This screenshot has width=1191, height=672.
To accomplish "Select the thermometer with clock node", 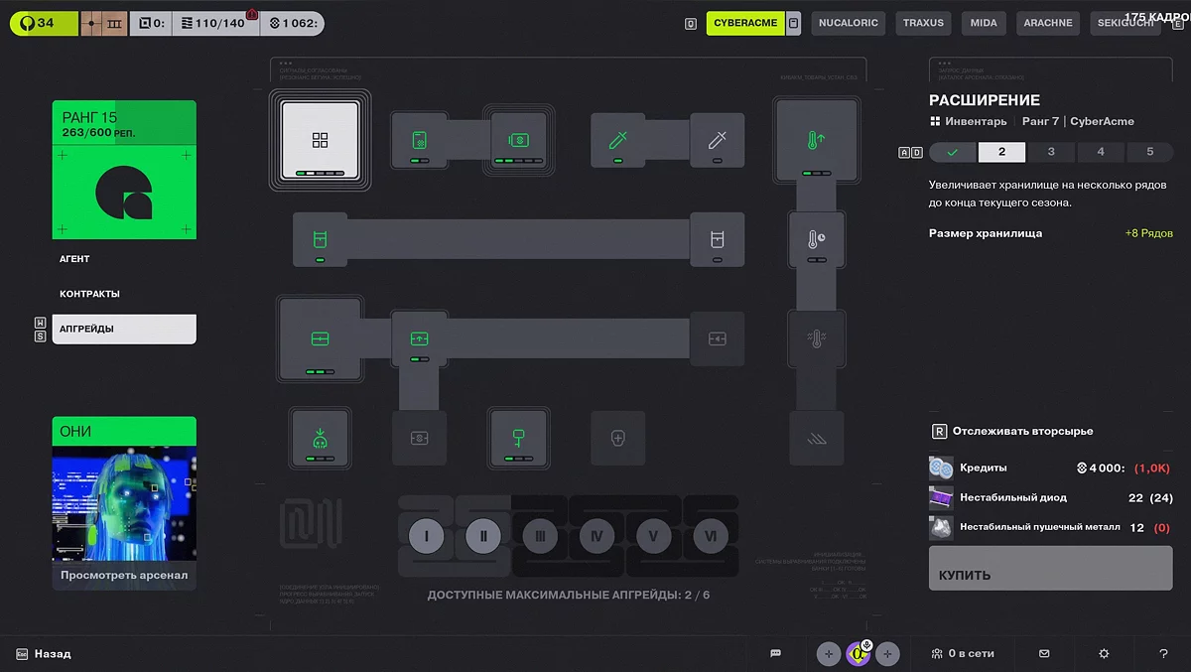I will pyautogui.click(x=816, y=239).
